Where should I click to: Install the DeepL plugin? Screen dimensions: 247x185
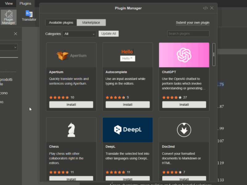[128, 179]
